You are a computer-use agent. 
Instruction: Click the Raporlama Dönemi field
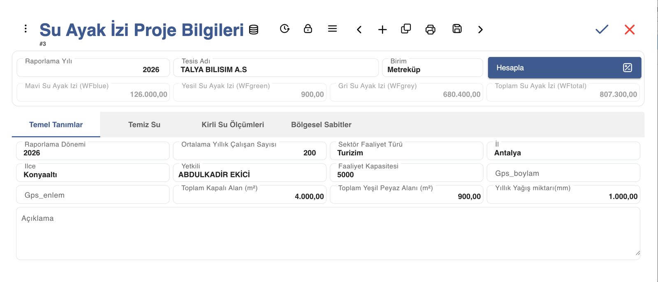click(93, 151)
